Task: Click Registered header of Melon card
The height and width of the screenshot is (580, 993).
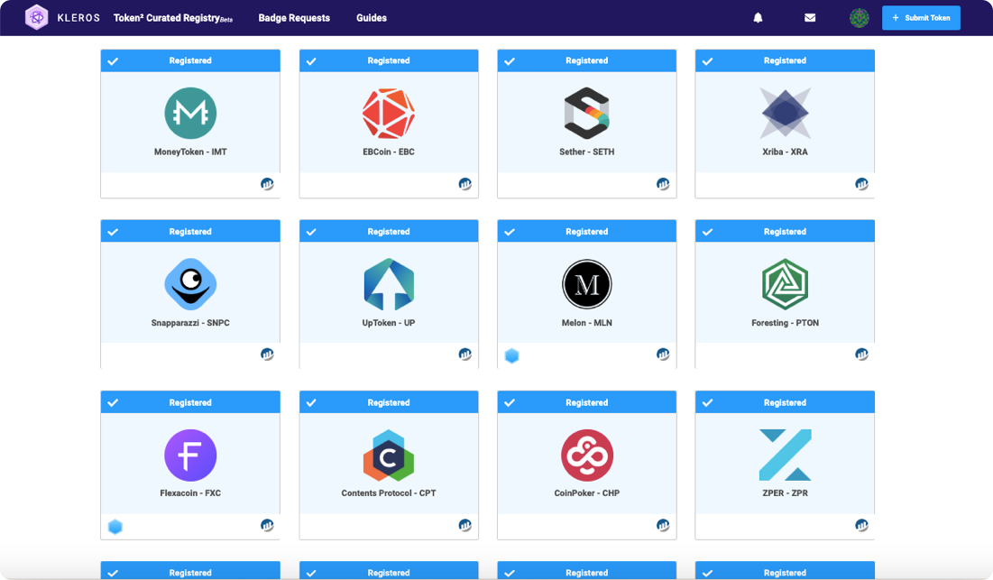Action: pyautogui.click(x=587, y=232)
